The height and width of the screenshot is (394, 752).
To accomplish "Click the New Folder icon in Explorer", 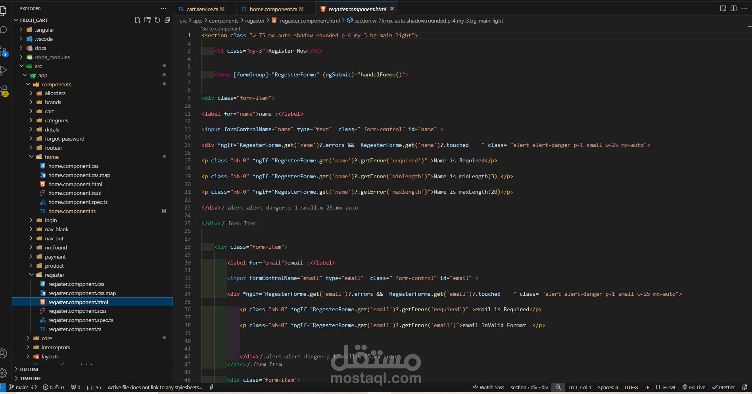I will point(148,20).
